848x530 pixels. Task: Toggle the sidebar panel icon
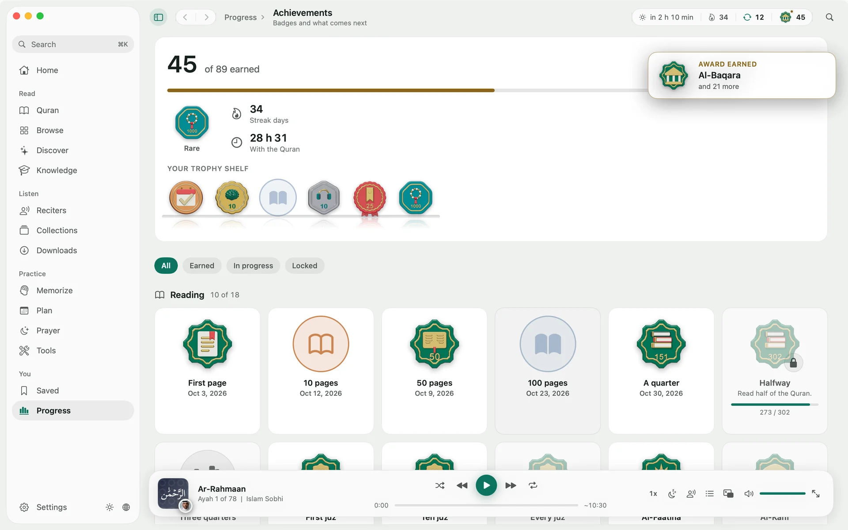pos(159,17)
